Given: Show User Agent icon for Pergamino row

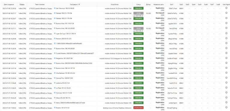Looking at the screenshot, I should (226, 58).
